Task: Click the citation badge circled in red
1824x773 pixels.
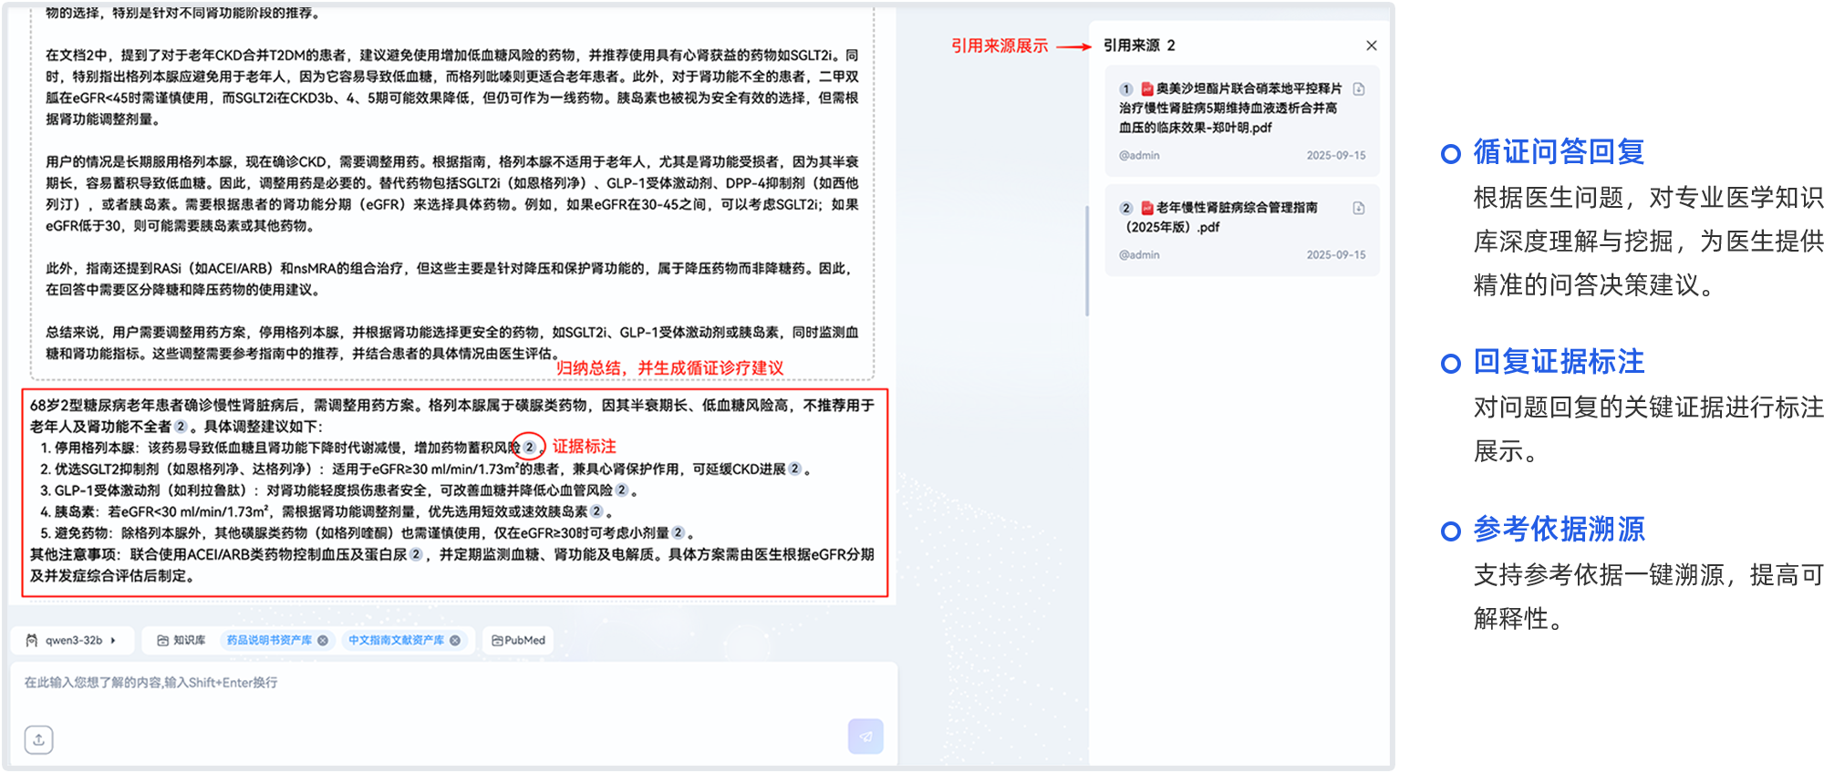Action: point(529,448)
